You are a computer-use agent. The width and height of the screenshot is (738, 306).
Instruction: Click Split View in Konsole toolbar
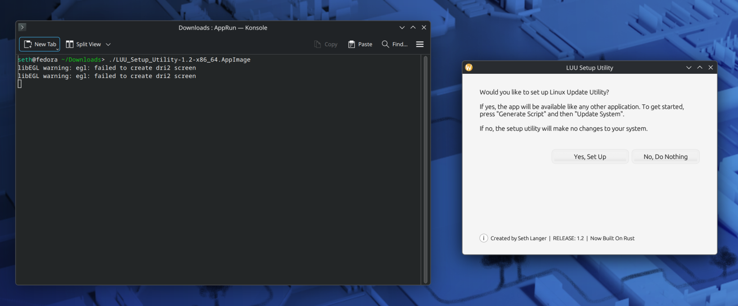point(83,44)
